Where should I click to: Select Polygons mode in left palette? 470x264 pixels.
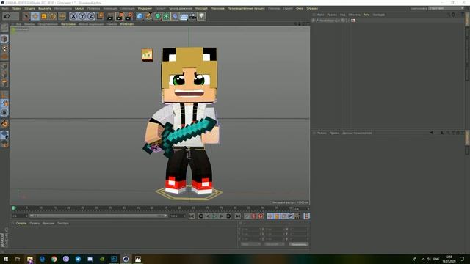coord(4,83)
